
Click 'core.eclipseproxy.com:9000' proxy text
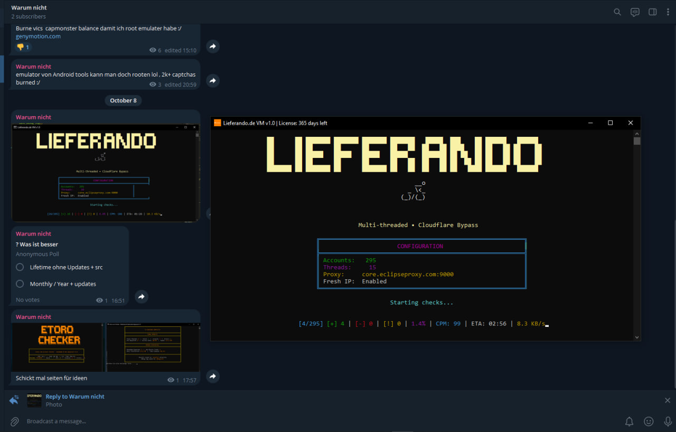click(x=408, y=274)
